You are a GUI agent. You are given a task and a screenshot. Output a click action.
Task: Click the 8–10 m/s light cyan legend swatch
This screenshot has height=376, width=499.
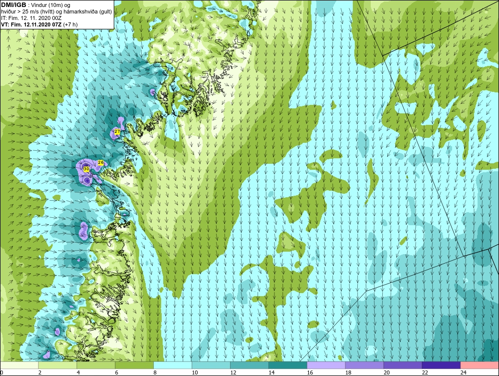[x=173, y=365]
